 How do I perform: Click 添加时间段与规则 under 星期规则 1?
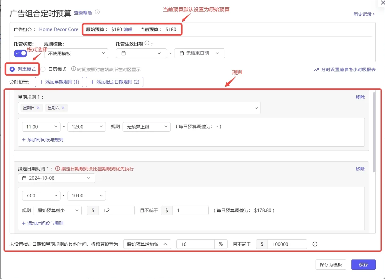[43, 140]
